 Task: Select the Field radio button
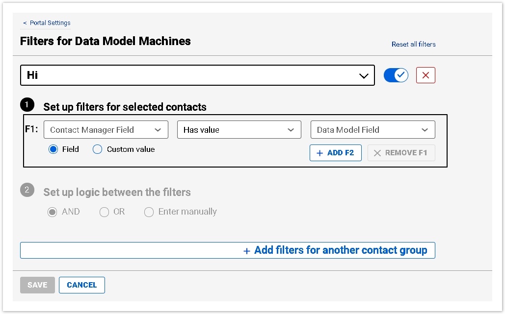(x=53, y=149)
